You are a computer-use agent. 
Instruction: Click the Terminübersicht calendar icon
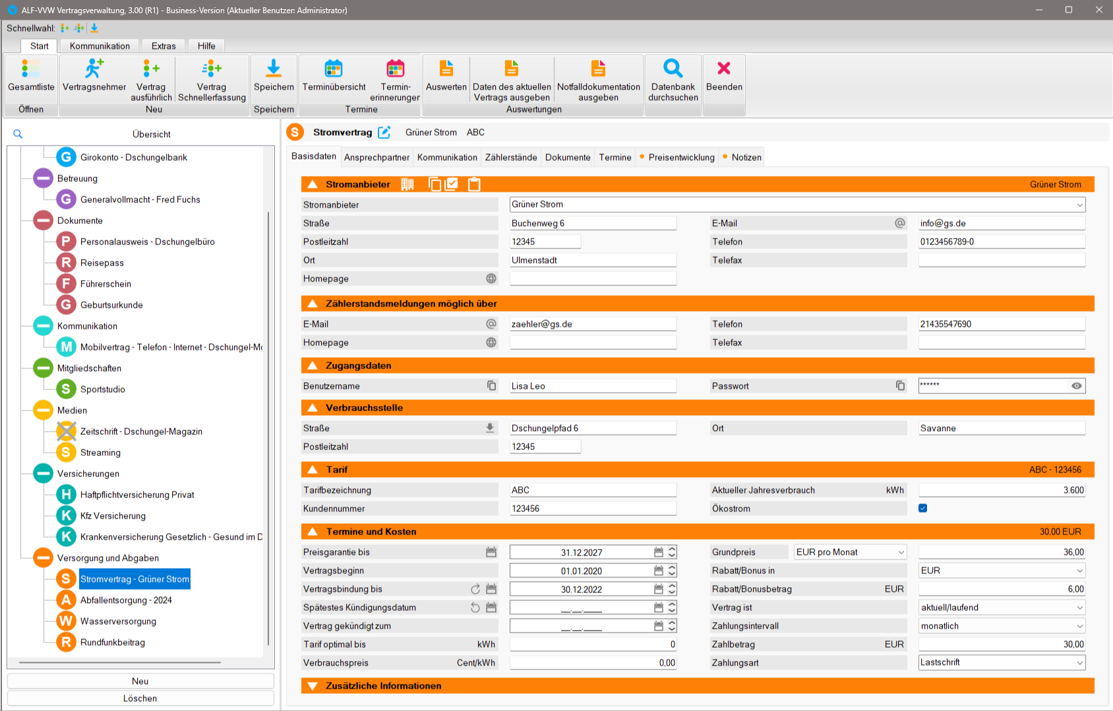[334, 69]
